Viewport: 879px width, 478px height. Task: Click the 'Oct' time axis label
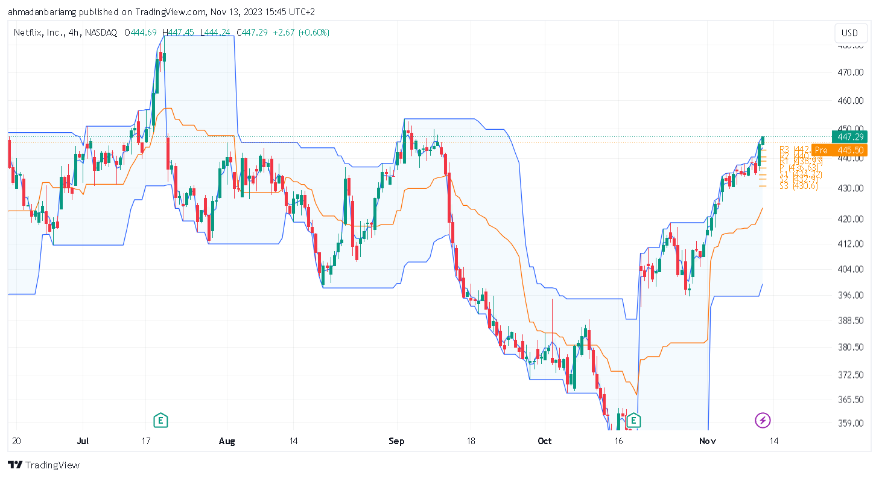(545, 441)
